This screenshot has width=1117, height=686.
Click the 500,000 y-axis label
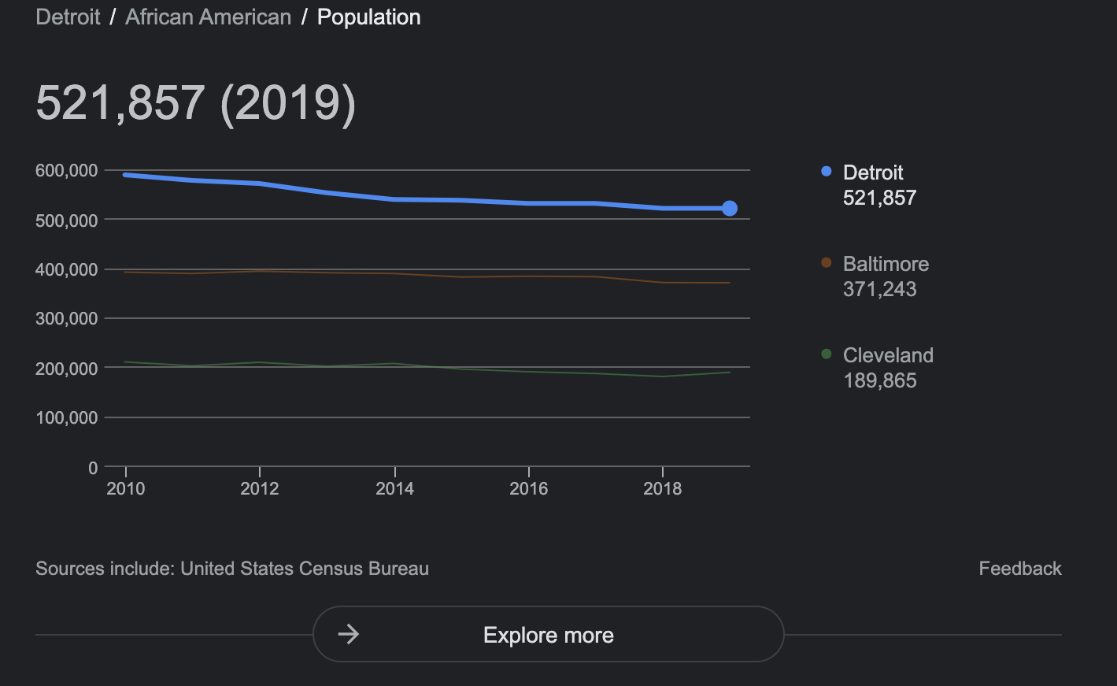pos(67,221)
